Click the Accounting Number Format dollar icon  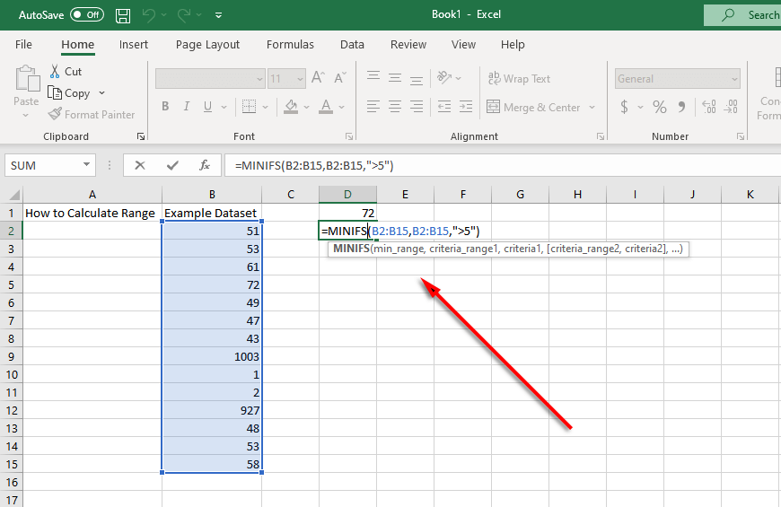(625, 107)
